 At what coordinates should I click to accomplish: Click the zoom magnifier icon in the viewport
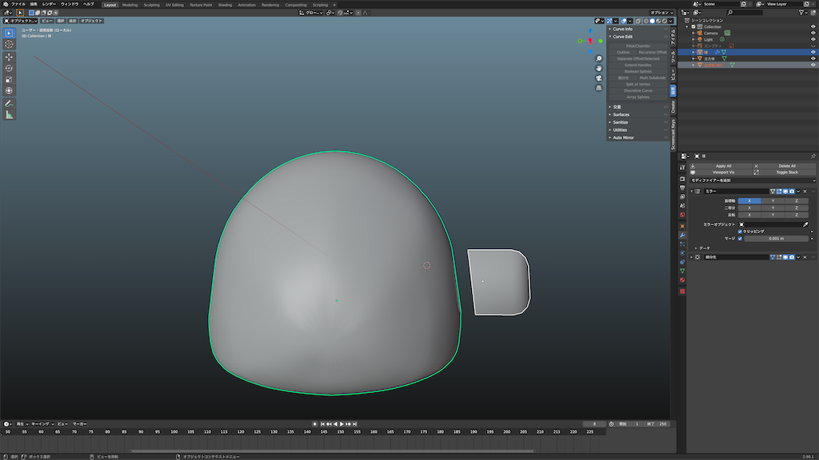(x=598, y=59)
